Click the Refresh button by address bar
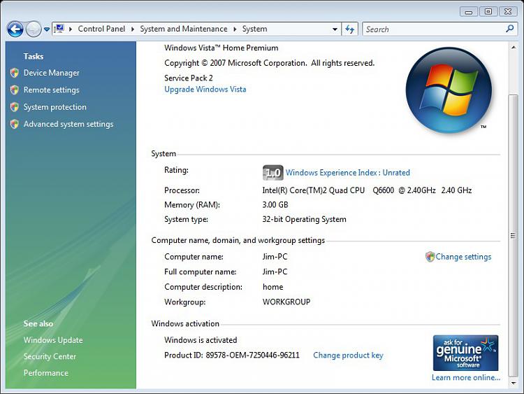 coord(350,29)
